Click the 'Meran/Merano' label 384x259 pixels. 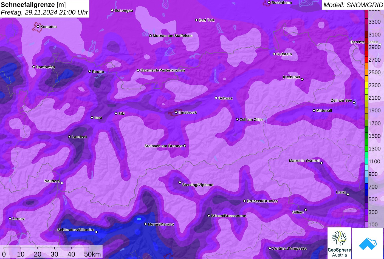tap(161, 224)
